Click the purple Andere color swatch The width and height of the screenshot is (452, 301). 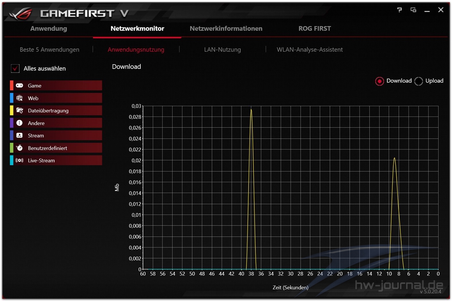[x=12, y=123]
